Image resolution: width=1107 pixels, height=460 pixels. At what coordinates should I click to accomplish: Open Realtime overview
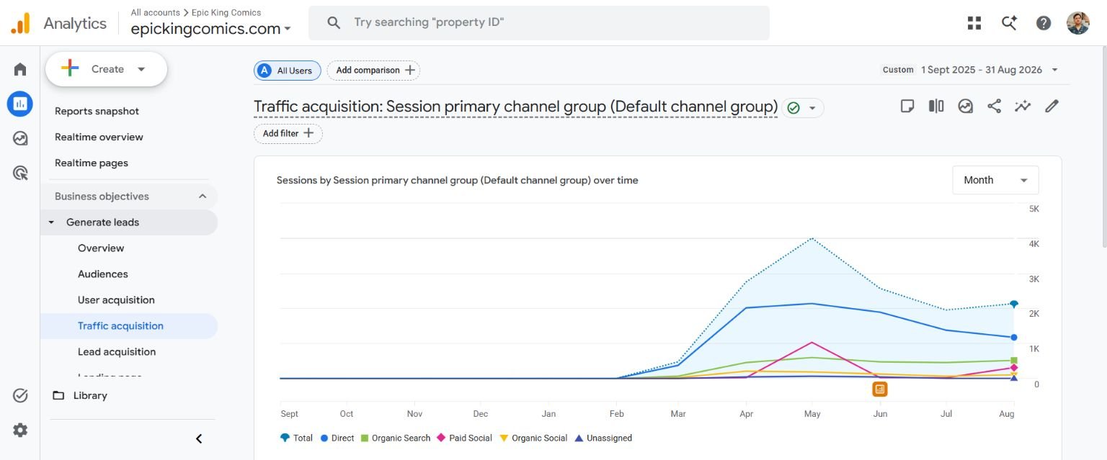click(99, 137)
